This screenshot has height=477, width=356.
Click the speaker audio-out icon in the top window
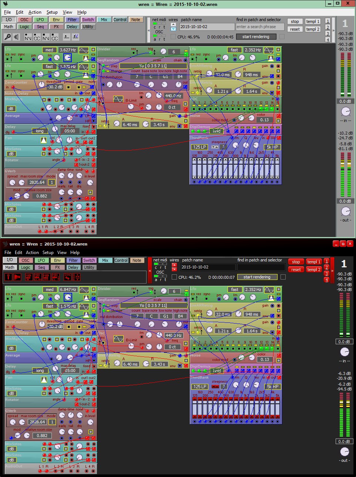16,37
